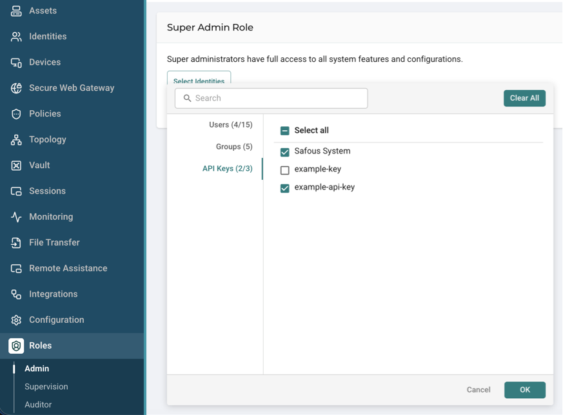Go to Remote Assistance label
Image resolution: width=563 pixels, height=415 pixels.
click(68, 269)
